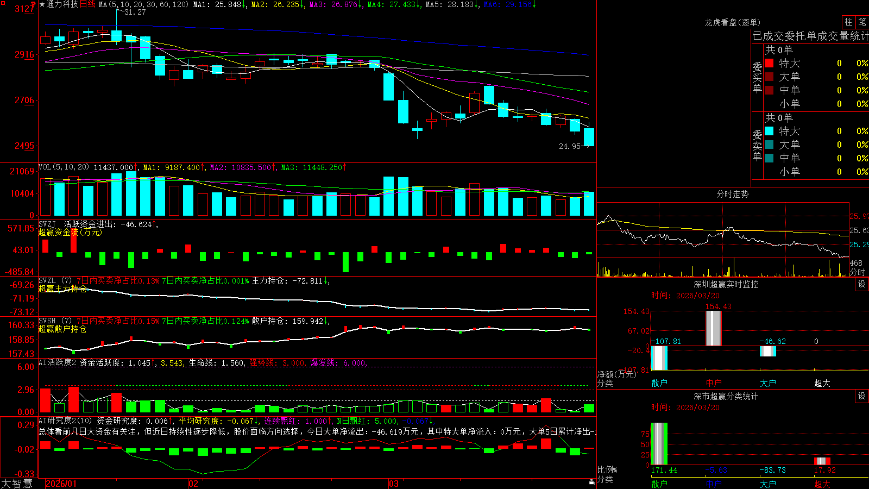
Task: Click the 大智慧 logo at bottom-left
Action: (x=17, y=484)
